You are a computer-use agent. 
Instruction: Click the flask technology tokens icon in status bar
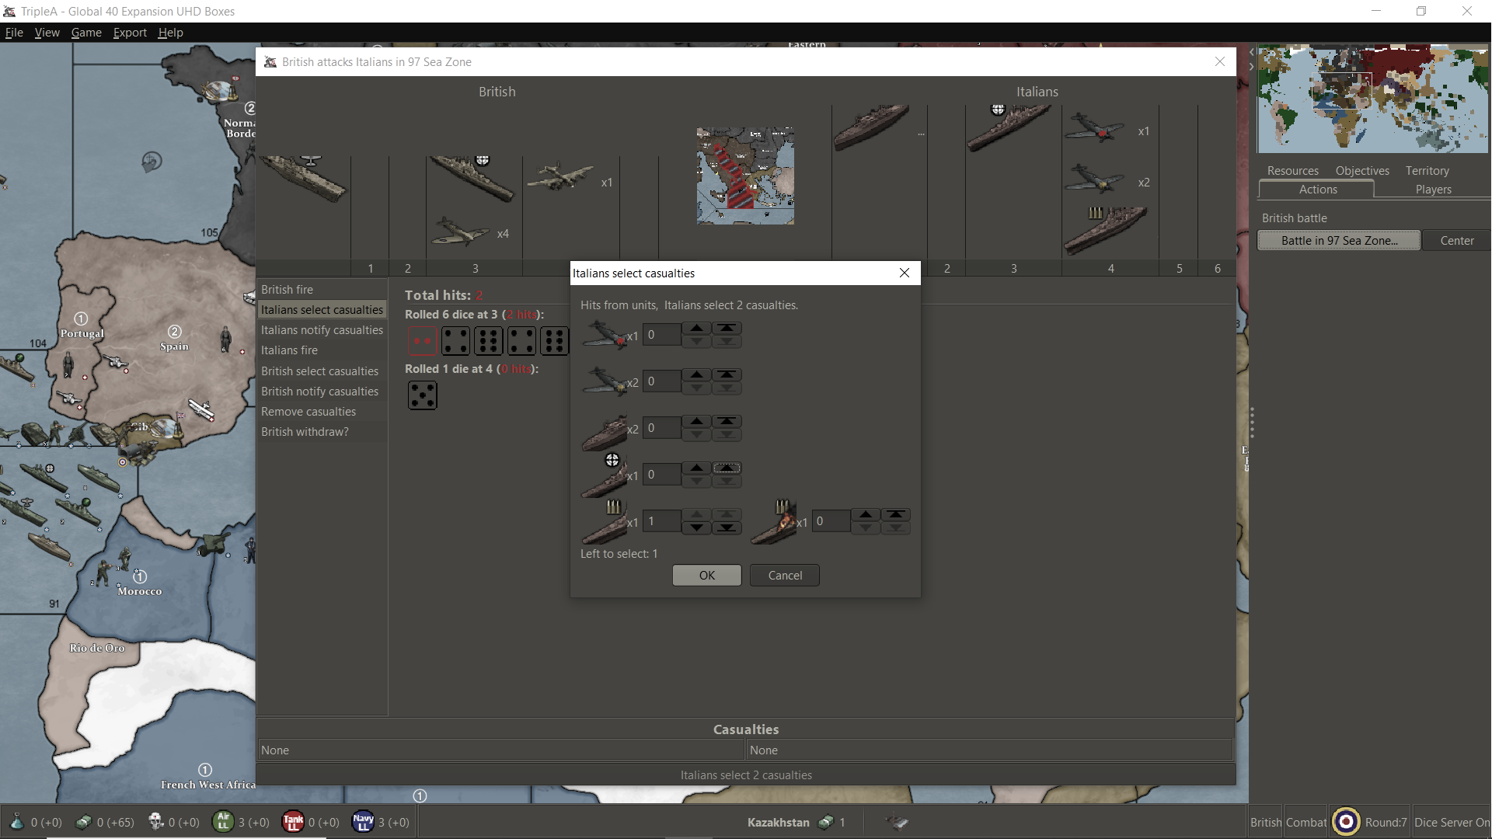(16, 822)
